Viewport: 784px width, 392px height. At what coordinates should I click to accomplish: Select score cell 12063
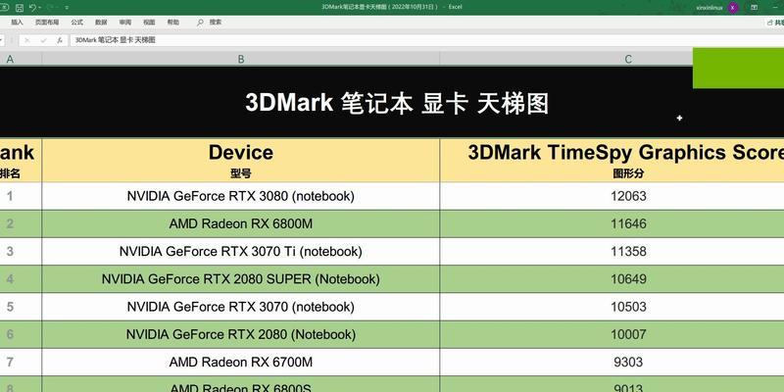(x=612, y=196)
